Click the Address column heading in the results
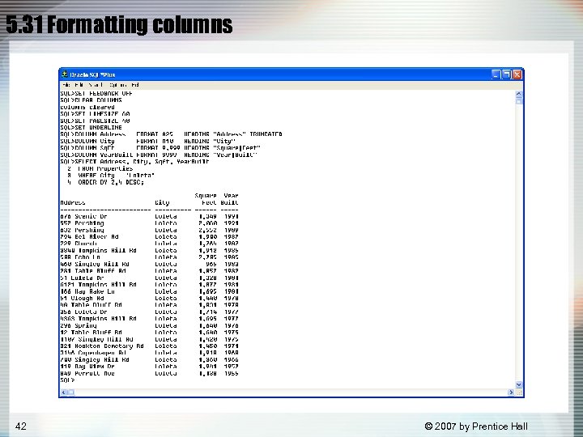Viewport: 583px width, 437px height. [x=73, y=202]
